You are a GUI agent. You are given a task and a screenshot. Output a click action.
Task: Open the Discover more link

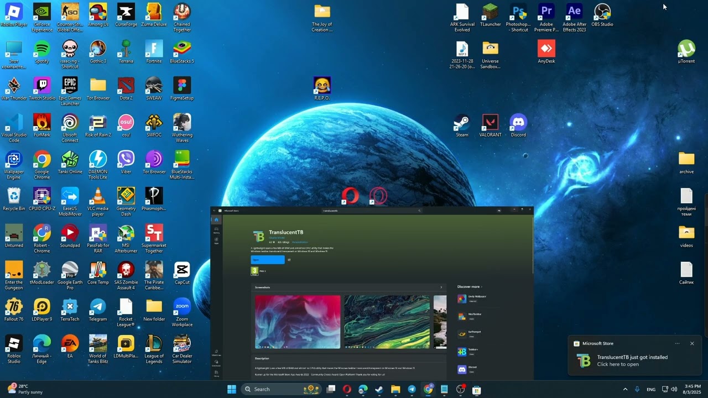470,287
